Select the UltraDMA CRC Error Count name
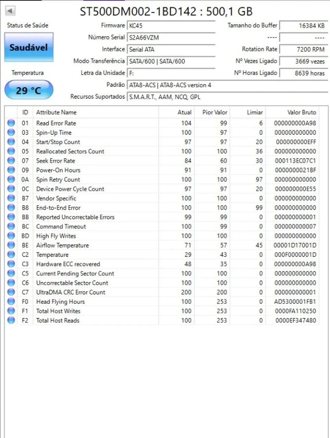This screenshot has height=438, width=330. coord(71,292)
